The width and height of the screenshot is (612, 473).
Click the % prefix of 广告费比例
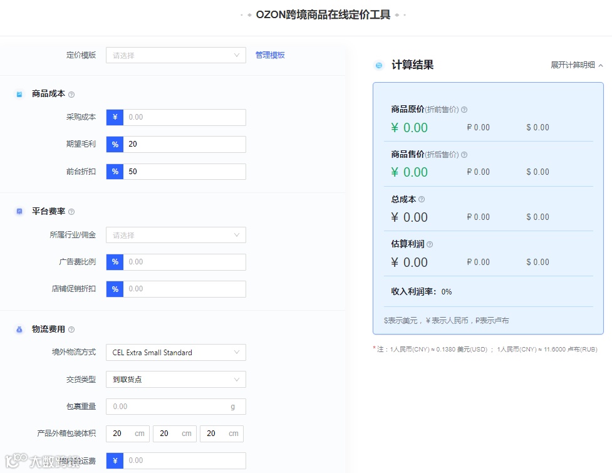coord(115,262)
